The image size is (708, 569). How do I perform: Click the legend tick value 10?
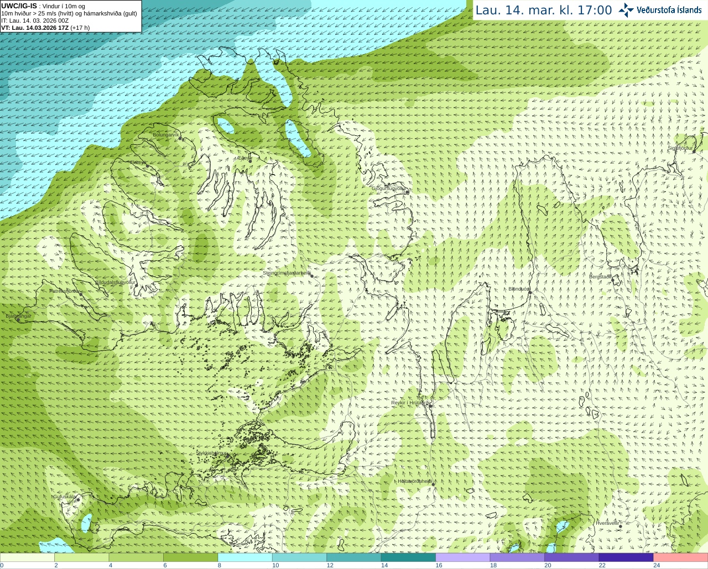[x=275, y=565]
